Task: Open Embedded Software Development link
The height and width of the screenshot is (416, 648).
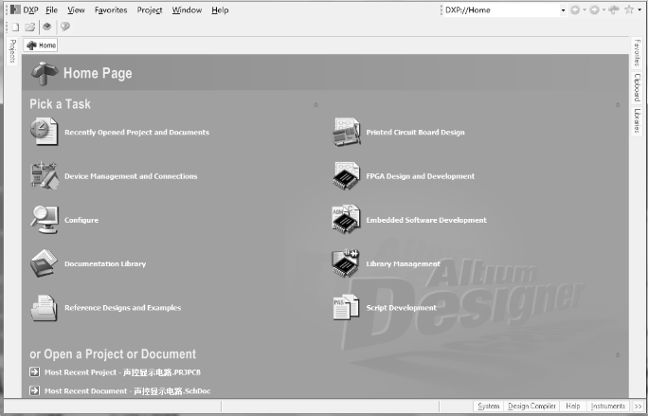Action: tap(426, 220)
